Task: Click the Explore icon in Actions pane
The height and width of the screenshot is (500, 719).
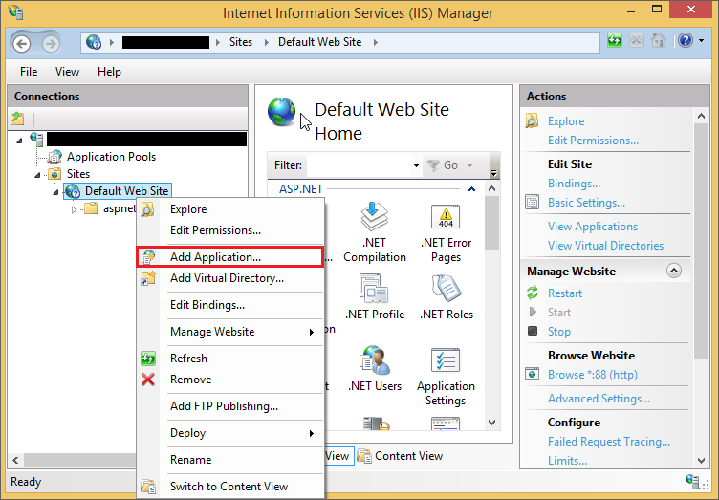Action: 532,121
